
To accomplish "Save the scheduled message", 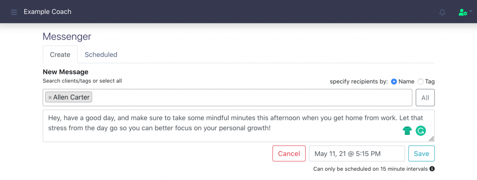I will point(421,153).
